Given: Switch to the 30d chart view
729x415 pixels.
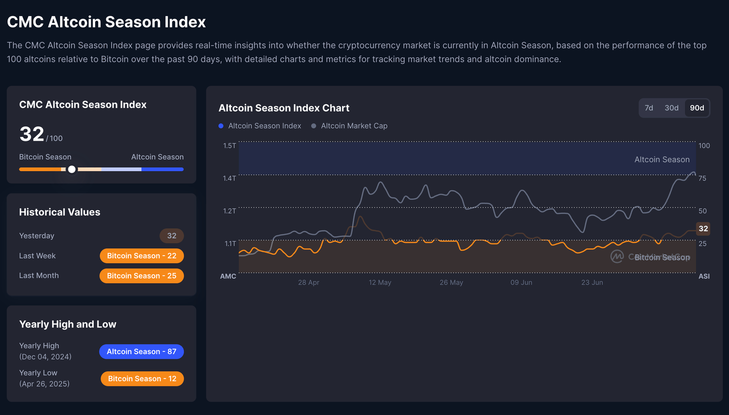Looking at the screenshot, I should [672, 108].
